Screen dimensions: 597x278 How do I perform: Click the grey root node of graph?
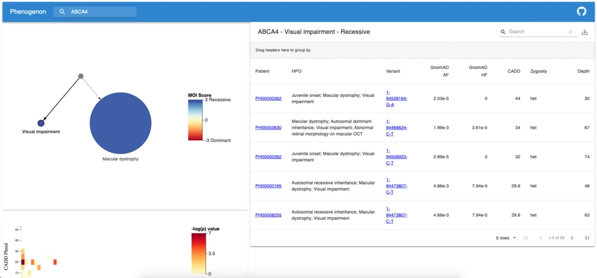[x=81, y=76]
